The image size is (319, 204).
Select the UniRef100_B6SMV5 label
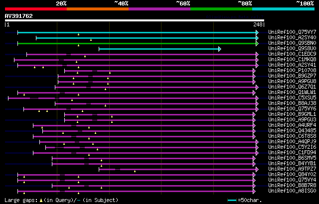click(292, 158)
